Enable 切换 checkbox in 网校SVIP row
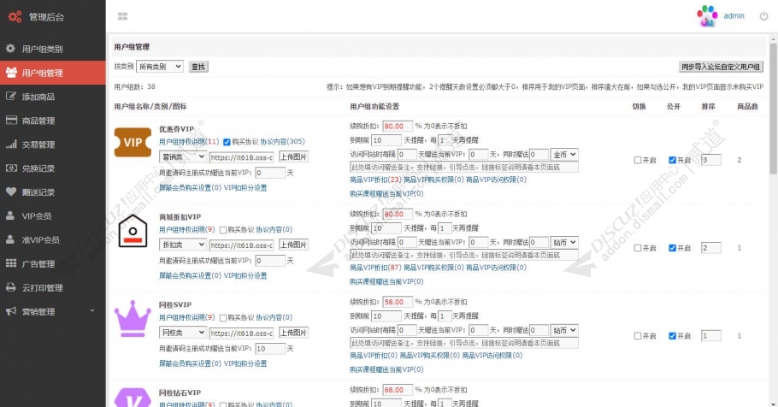The image size is (778, 407). [638, 335]
